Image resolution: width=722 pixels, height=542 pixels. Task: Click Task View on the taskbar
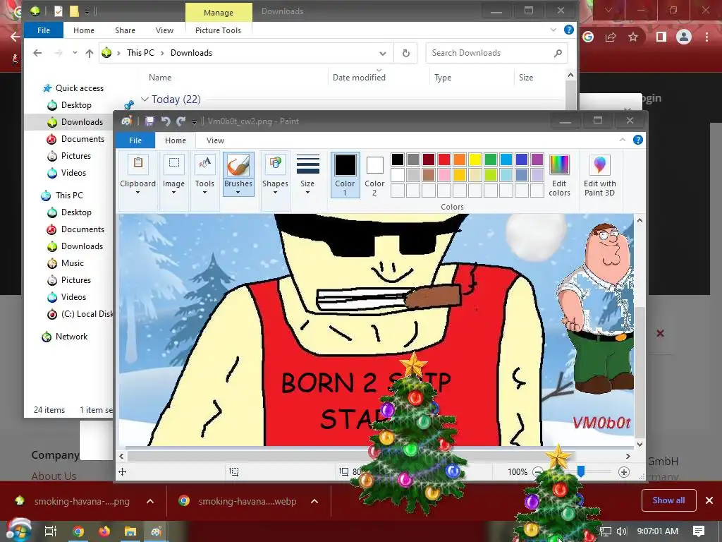coord(51,531)
